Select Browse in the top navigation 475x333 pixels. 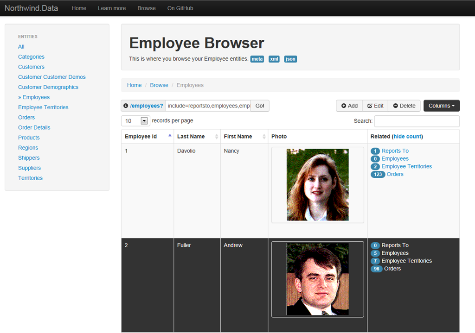pos(147,8)
